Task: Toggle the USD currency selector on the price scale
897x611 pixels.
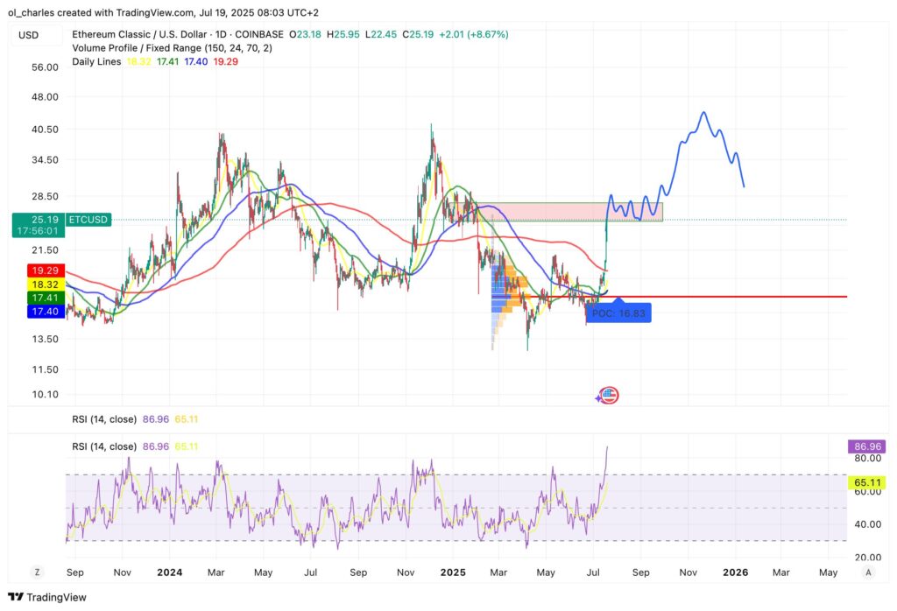Action: coord(26,34)
